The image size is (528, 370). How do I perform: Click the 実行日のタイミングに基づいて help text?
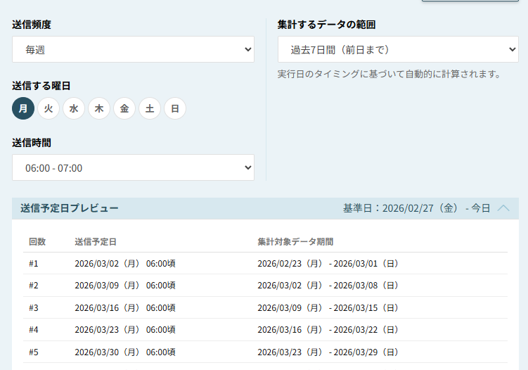(x=390, y=74)
